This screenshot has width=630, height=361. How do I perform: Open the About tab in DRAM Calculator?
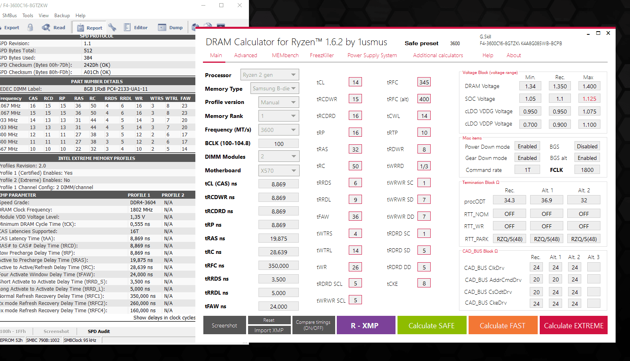click(514, 55)
